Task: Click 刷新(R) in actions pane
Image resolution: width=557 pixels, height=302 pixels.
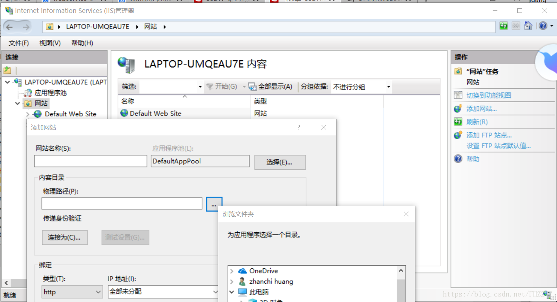Action: (x=477, y=122)
